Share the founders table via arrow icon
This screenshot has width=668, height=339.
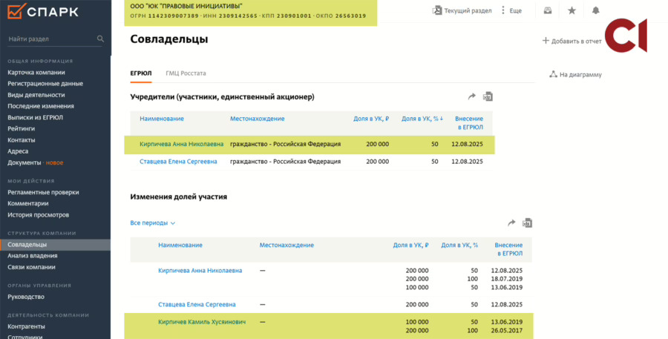coord(471,96)
